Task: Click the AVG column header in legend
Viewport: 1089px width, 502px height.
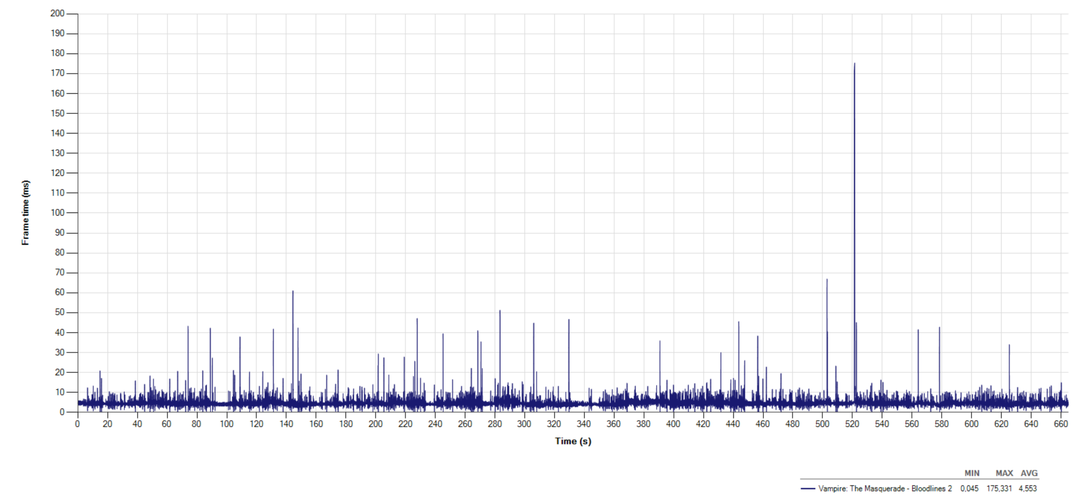Action: tap(1029, 473)
